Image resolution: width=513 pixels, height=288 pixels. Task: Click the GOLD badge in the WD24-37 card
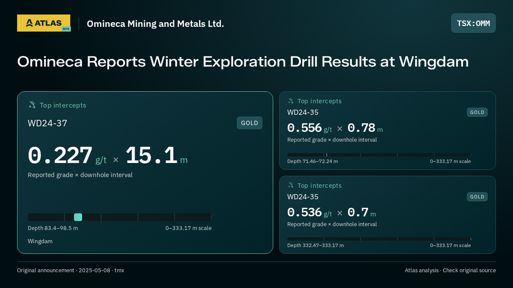click(250, 123)
